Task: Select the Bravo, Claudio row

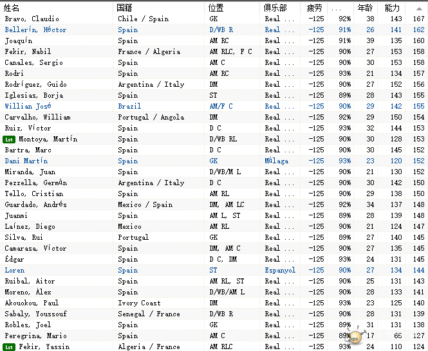Action: point(214,19)
